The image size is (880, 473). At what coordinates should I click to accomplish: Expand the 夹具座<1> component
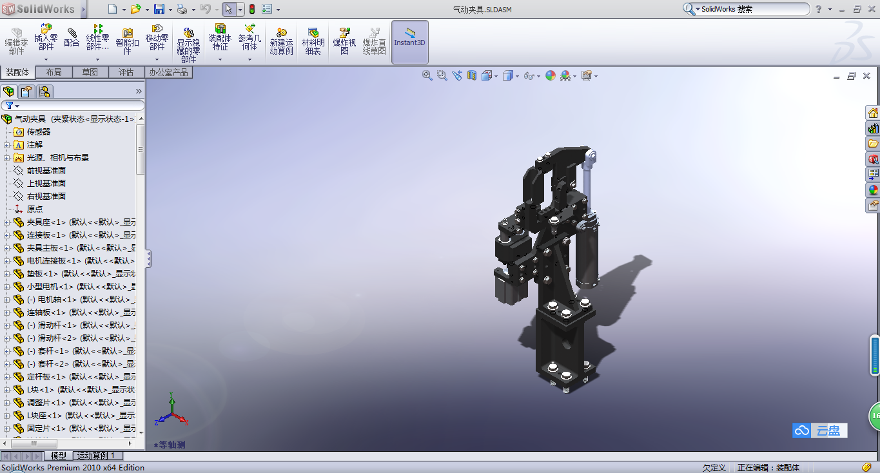tap(7, 222)
